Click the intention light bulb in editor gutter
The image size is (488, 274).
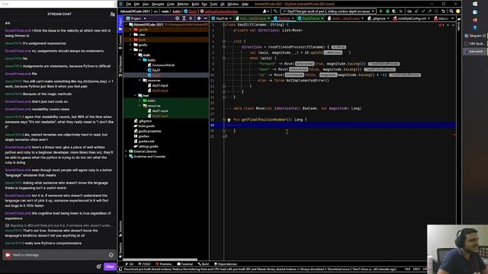(229, 120)
